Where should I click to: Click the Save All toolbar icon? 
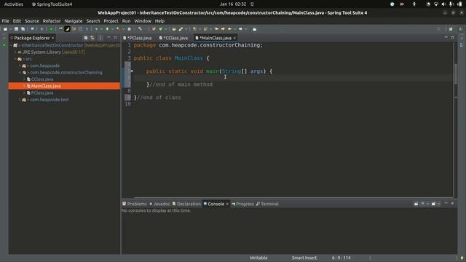click(23, 29)
